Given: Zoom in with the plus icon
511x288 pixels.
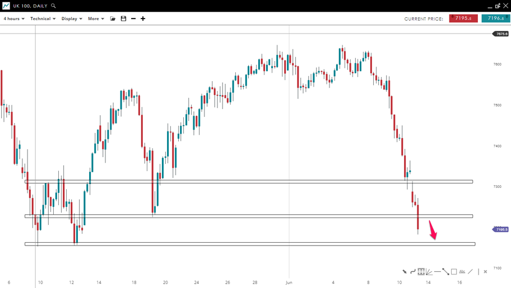Looking at the screenshot, I should tap(143, 18).
